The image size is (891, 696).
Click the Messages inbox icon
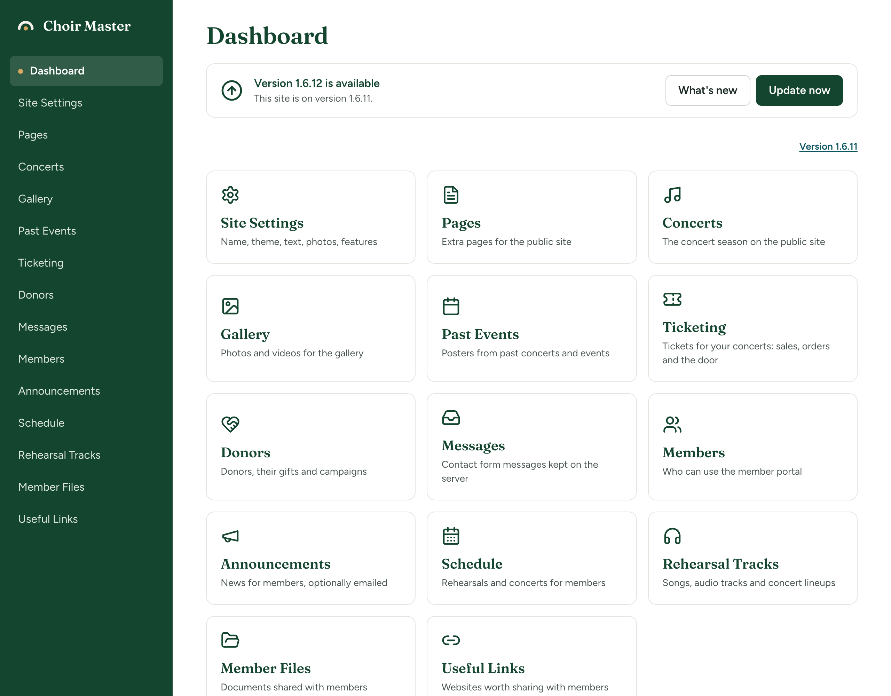(x=451, y=418)
